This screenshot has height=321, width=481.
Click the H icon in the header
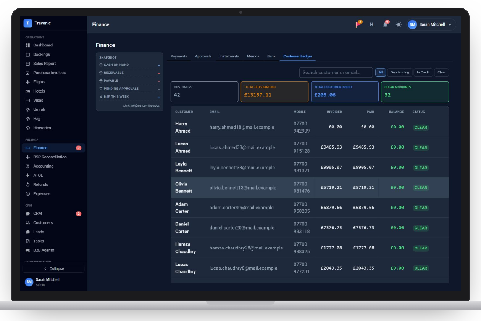(x=371, y=24)
